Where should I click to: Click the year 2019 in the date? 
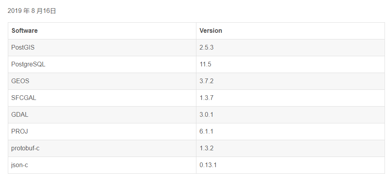click(x=15, y=11)
